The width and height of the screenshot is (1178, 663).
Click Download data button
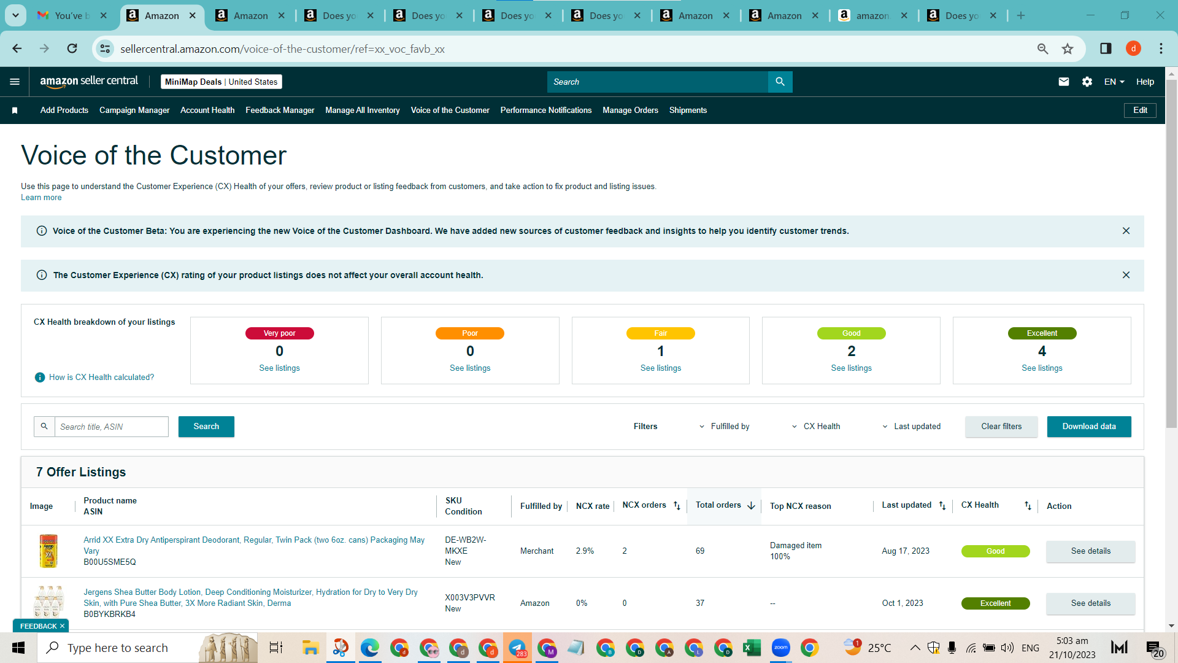tap(1089, 426)
